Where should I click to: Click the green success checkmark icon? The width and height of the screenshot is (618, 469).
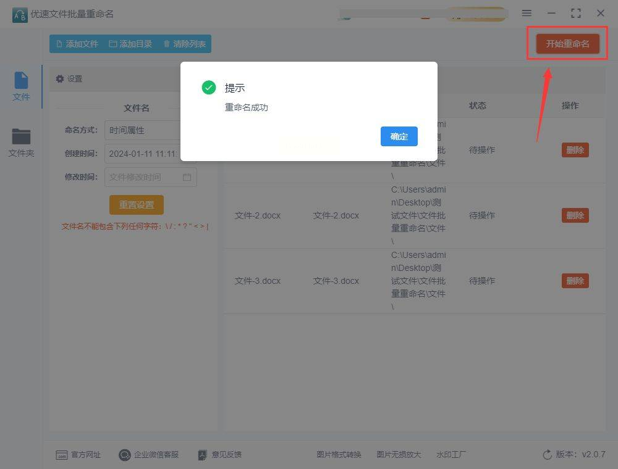click(x=208, y=88)
